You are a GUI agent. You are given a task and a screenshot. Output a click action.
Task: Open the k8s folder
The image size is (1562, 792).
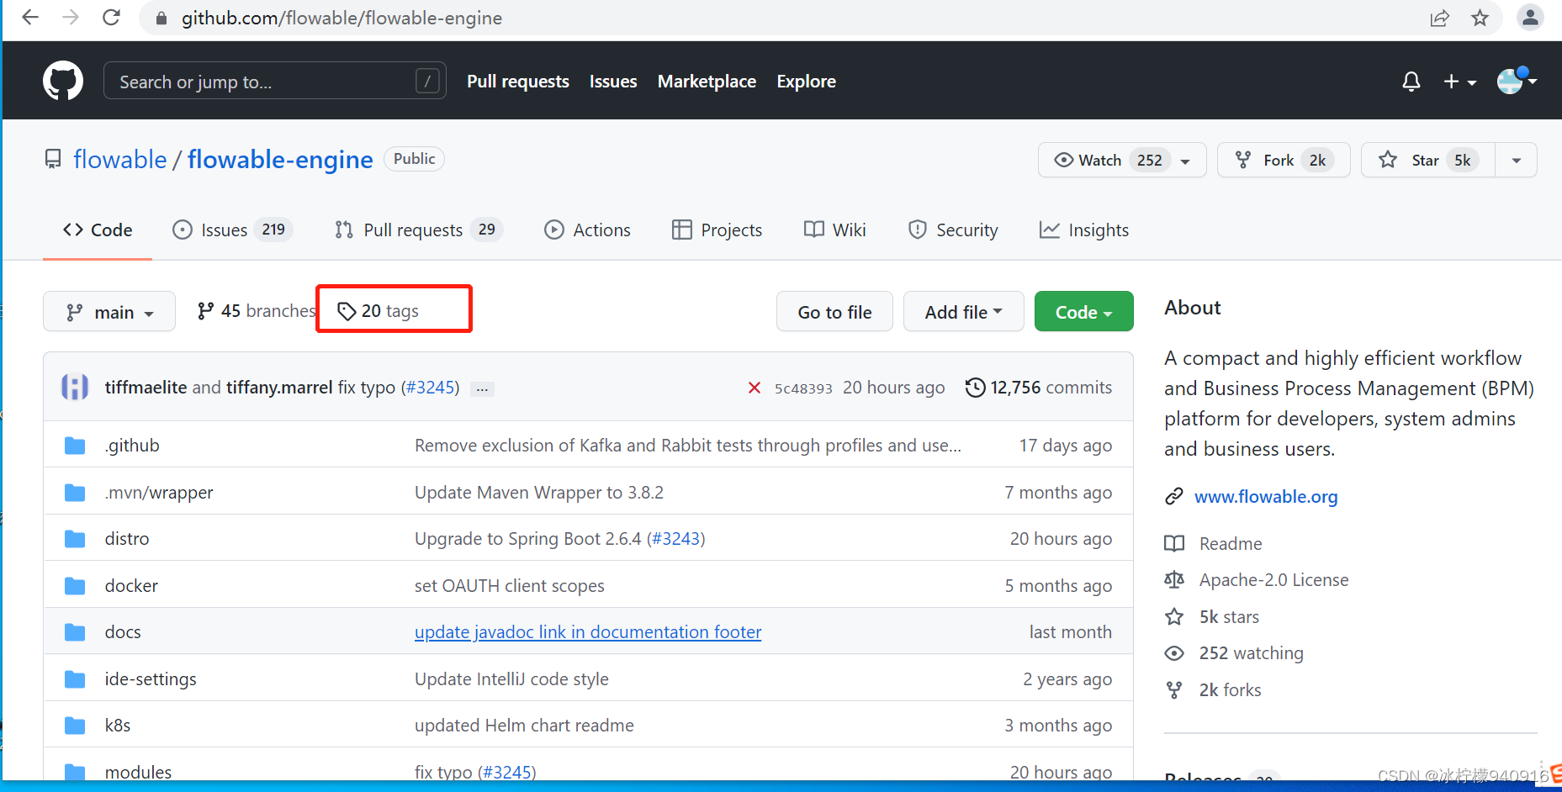pos(118,726)
